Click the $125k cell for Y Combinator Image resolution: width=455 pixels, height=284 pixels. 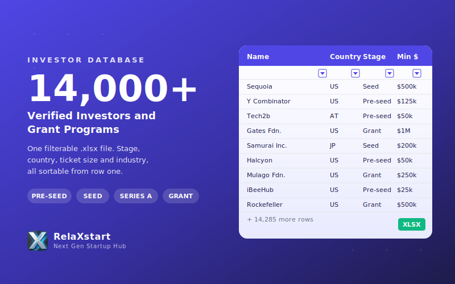(x=407, y=101)
